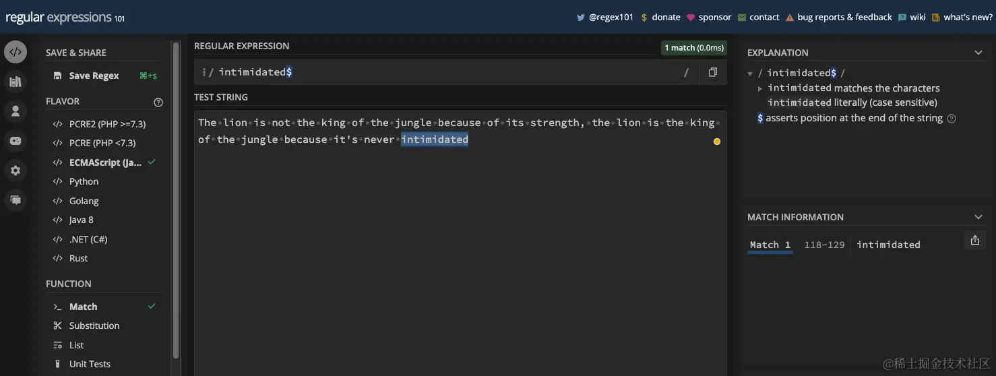The image size is (996, 376).
Task: Click the left sidebar scrollbar
Action: (x=176, y=199)
